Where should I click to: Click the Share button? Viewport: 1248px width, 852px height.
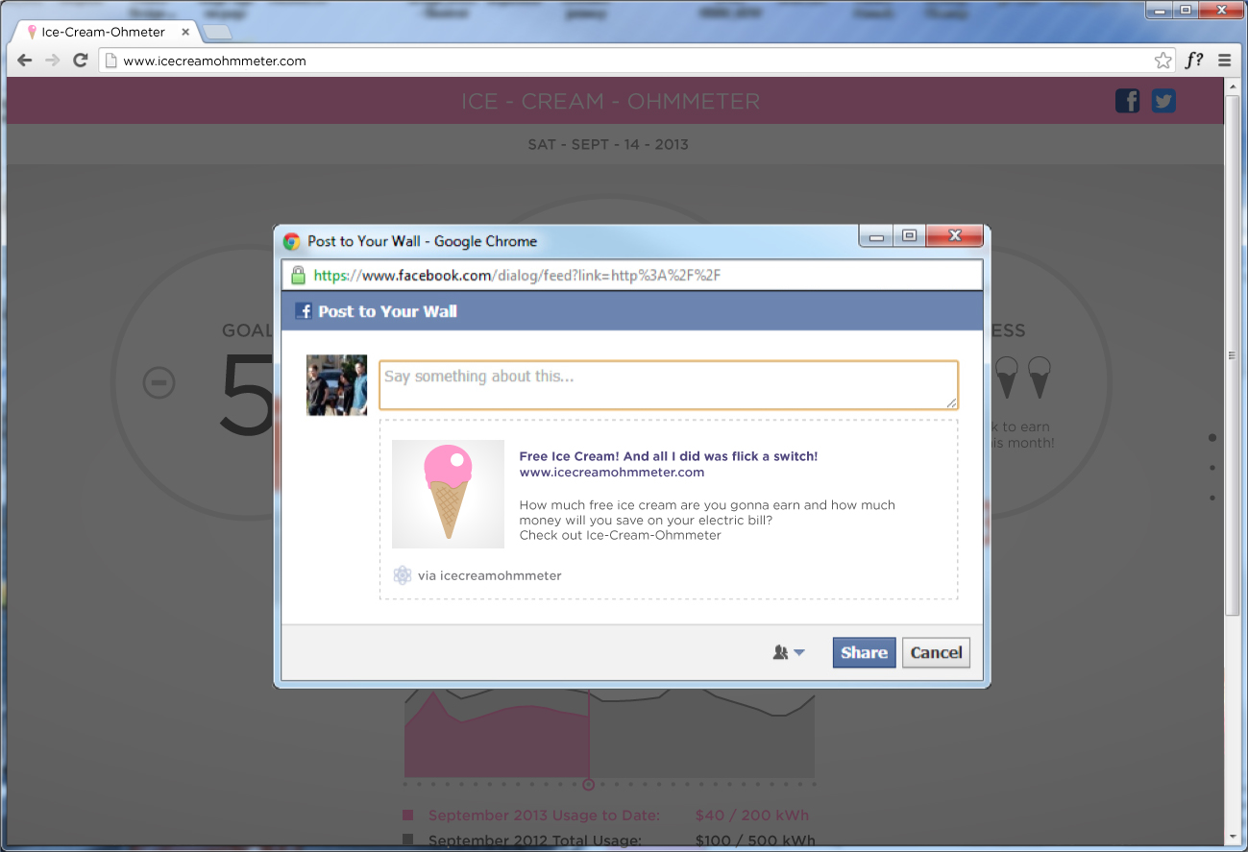[864, 652]
